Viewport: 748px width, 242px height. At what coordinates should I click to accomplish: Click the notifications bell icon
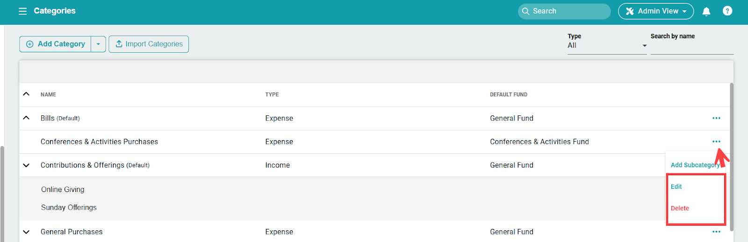pos(706,11)
